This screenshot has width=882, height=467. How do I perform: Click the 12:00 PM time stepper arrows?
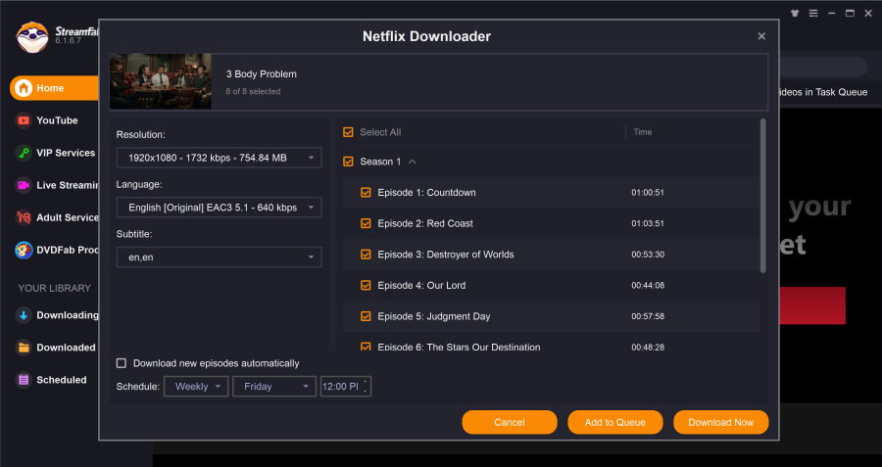point(366,387)
